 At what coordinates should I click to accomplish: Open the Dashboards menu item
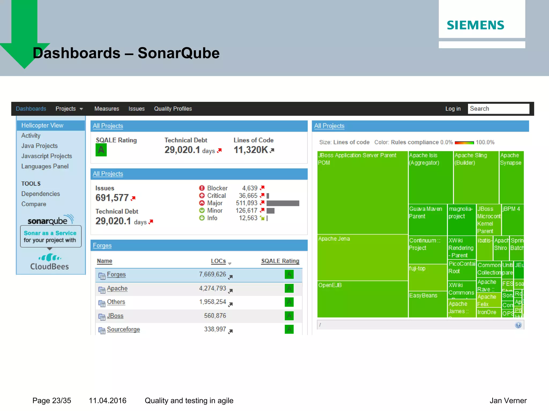[x=31, y=109]
